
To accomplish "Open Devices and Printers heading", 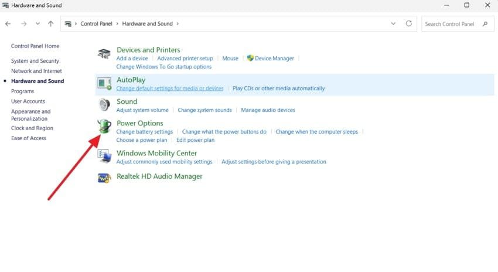I will (x=148, y=50).
